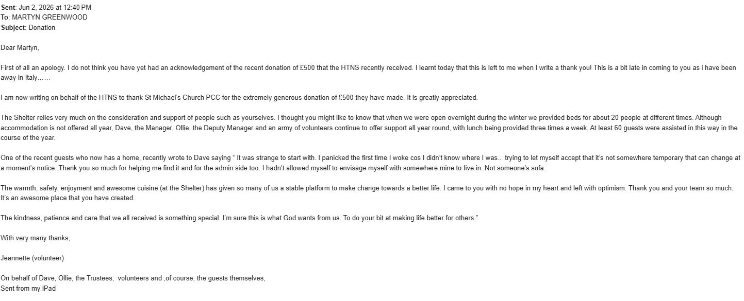Click the text 'Not someone's sofa.'
Image resolution: width=744 pixels, height=301 pixels.
pos(514,168)
